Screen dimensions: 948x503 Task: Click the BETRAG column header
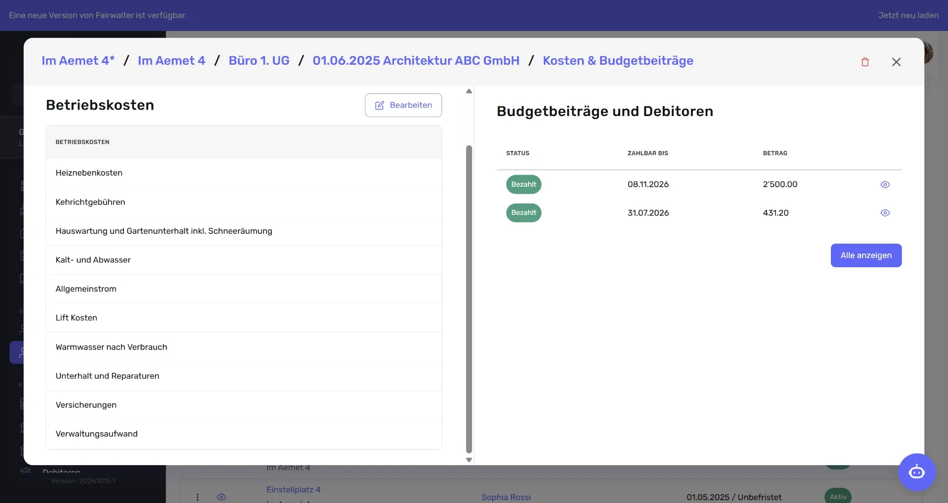[x=775, y=153]
